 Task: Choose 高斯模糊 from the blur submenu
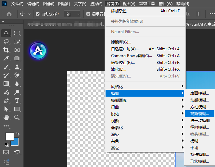tap(202, 114)
